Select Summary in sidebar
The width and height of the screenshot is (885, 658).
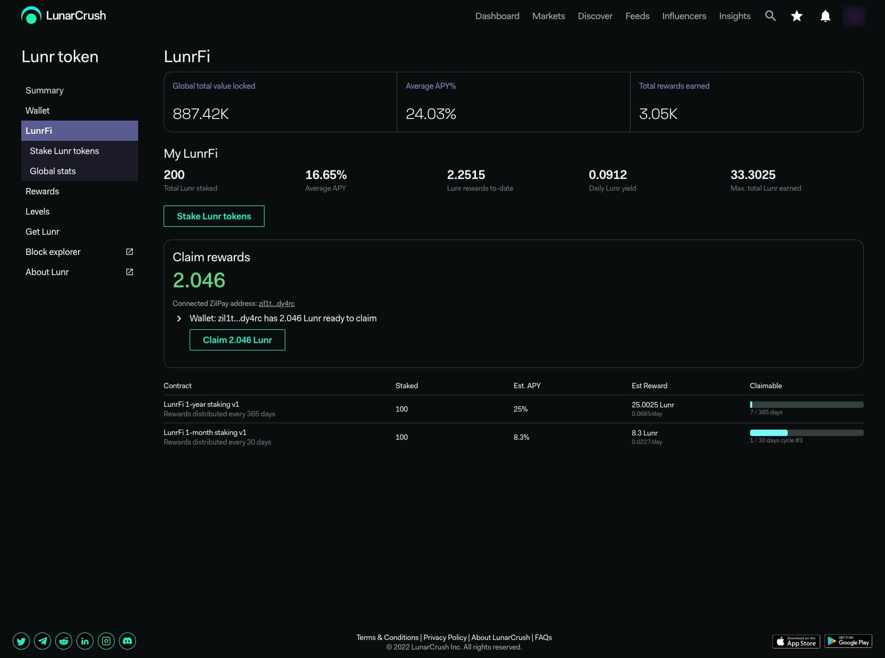pyautogui.click(x=80, y=90)
